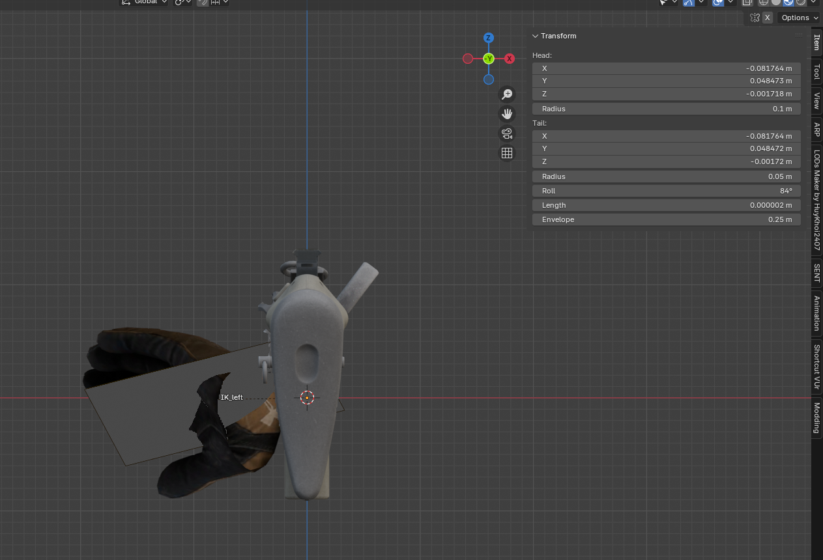Click the Head X coordinate field

point(666,68)
